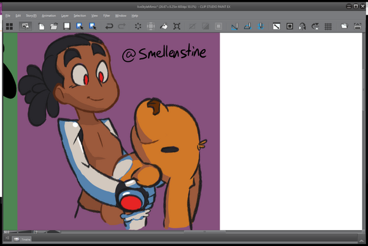Click the Fill bucket icon
Viewport: 368px width, 246px height.
pos(164,26)
